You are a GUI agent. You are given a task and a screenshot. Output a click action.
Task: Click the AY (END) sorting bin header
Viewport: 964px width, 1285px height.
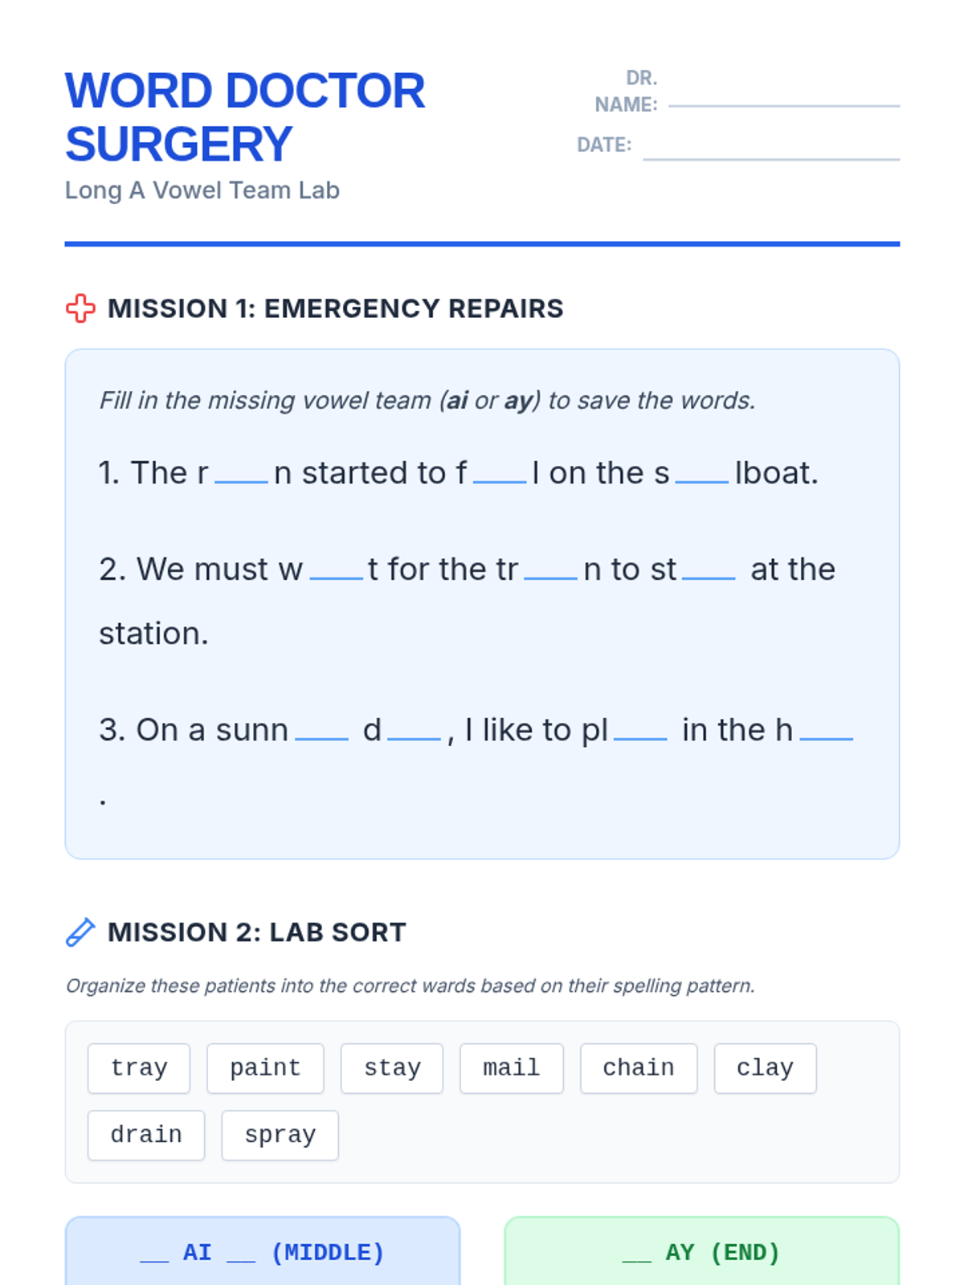coord(701,1251)
